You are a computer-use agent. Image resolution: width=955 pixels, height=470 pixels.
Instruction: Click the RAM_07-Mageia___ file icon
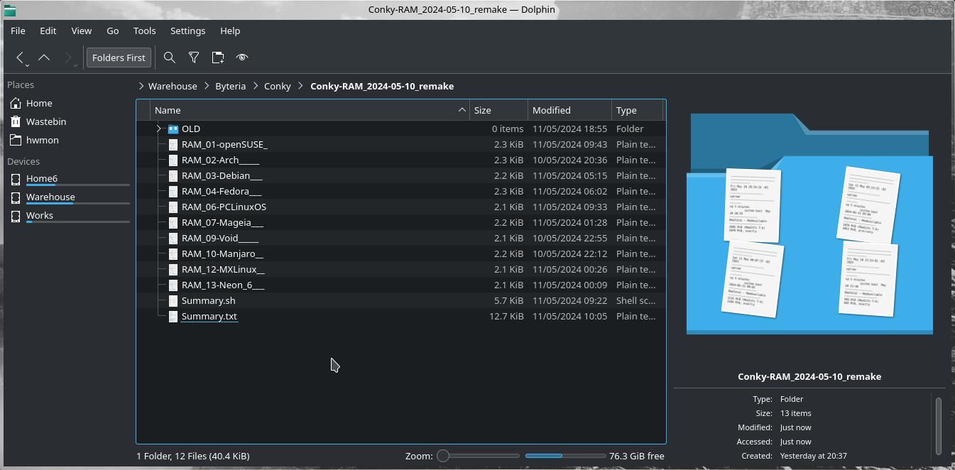pyautogui.click(x=173, y=222)
